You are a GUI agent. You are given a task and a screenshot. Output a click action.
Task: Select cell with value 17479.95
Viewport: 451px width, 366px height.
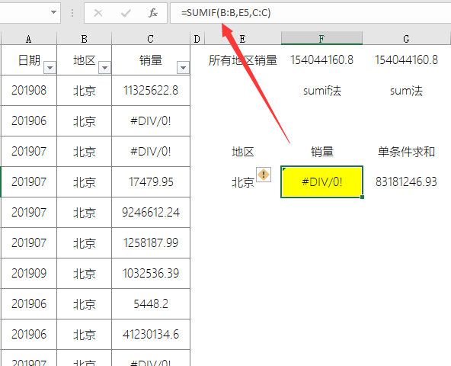pyautogui.click(x=151, y=182)
